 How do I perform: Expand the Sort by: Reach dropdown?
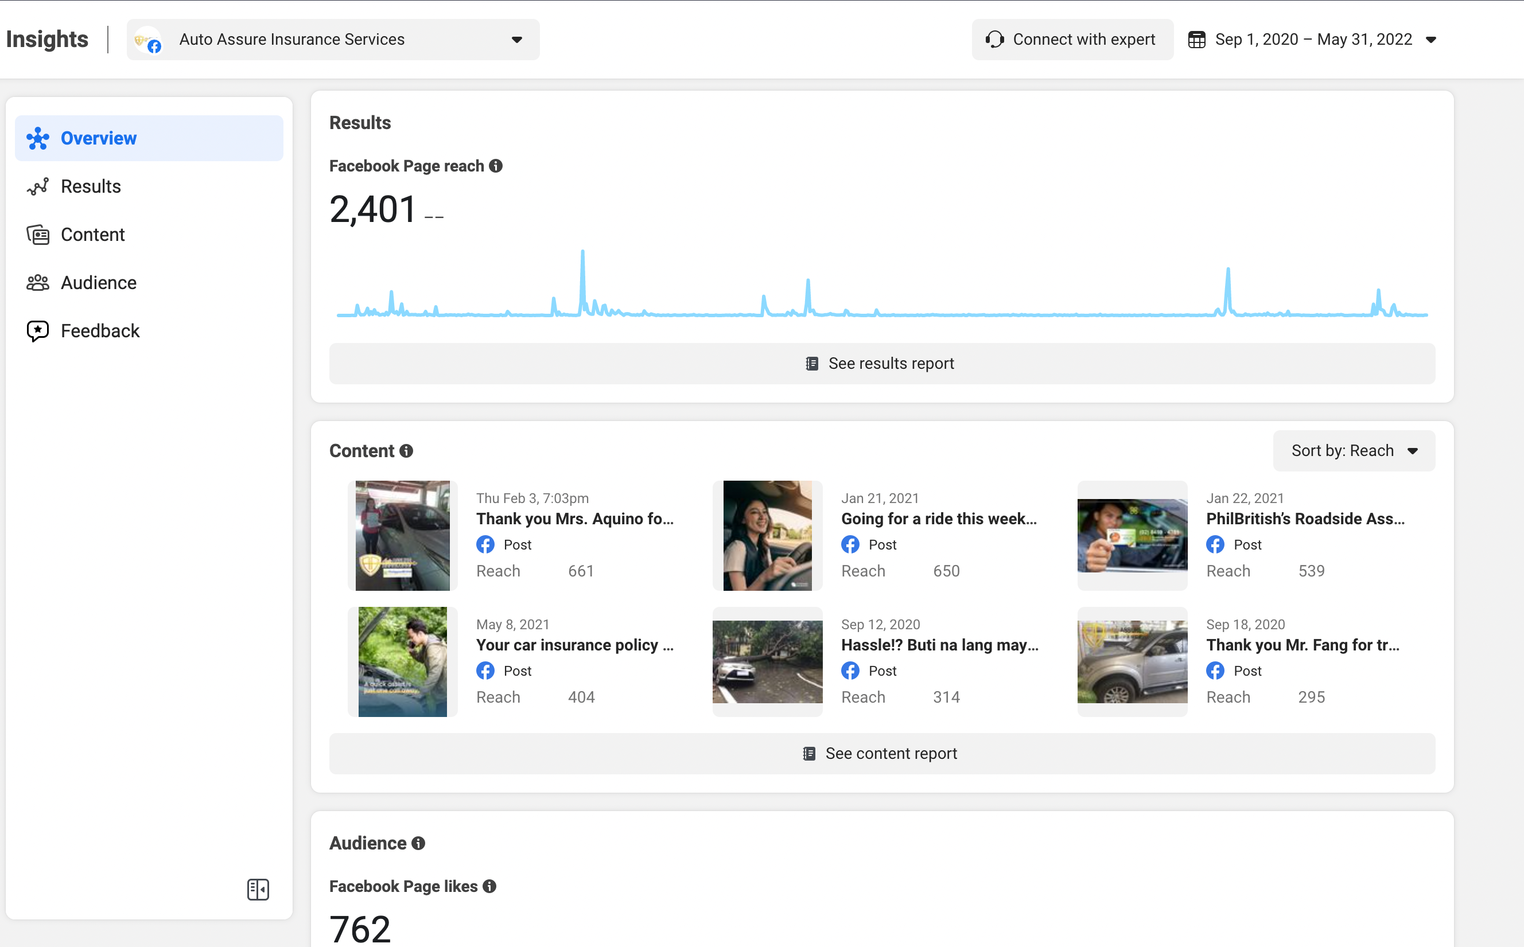(1354, 451)
